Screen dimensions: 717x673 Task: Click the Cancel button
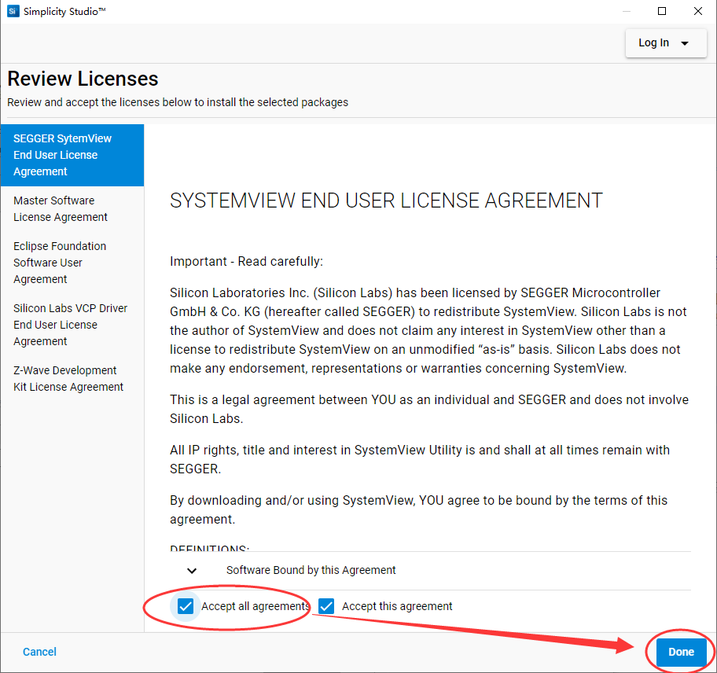click(40, 652)
